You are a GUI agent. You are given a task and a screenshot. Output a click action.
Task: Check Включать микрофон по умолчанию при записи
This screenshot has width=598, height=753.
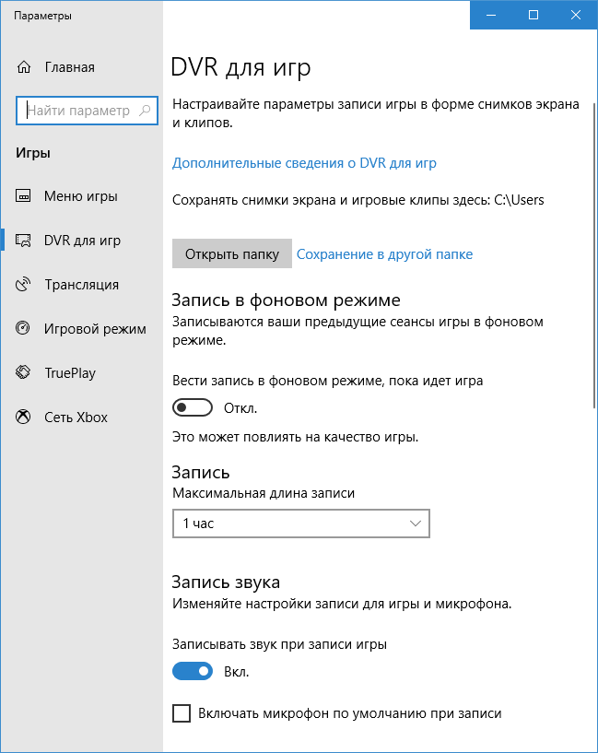[182, 713]
